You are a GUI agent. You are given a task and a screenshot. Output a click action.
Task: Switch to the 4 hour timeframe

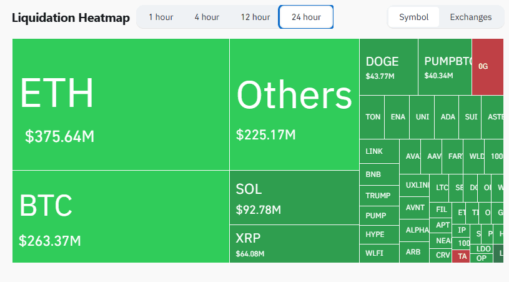coord(207,17)
